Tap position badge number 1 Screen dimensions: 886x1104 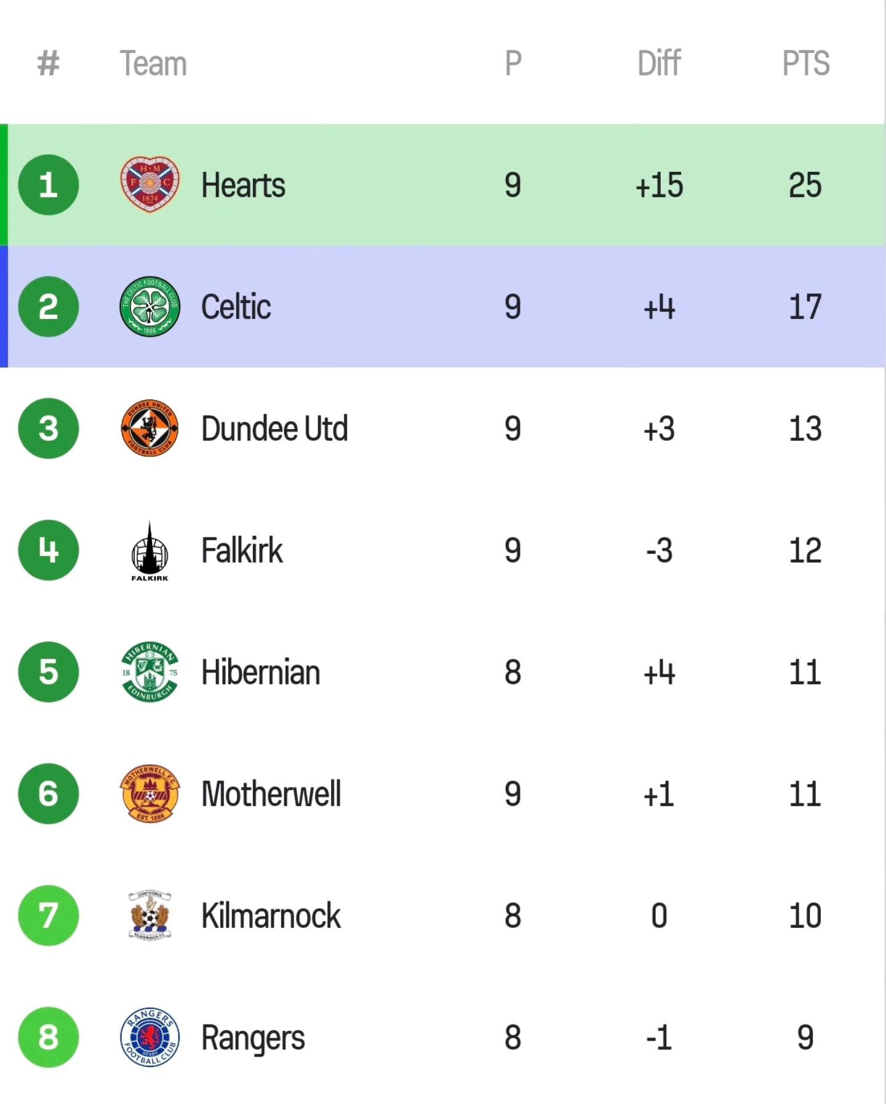point(49,185)
